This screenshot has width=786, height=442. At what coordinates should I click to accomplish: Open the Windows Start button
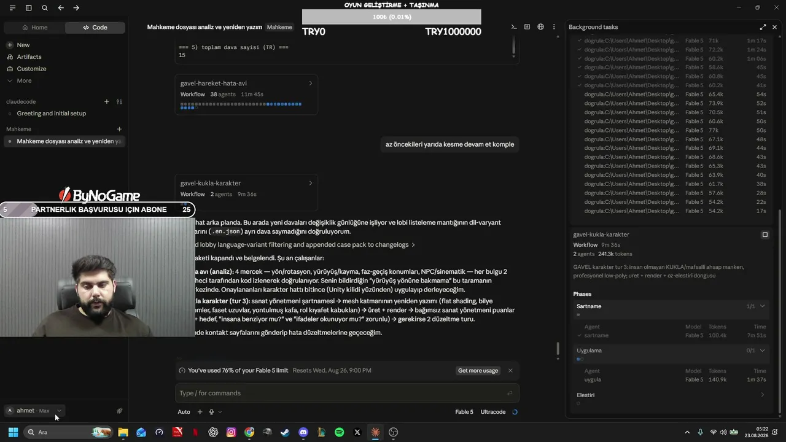click(x=13, y=432)
